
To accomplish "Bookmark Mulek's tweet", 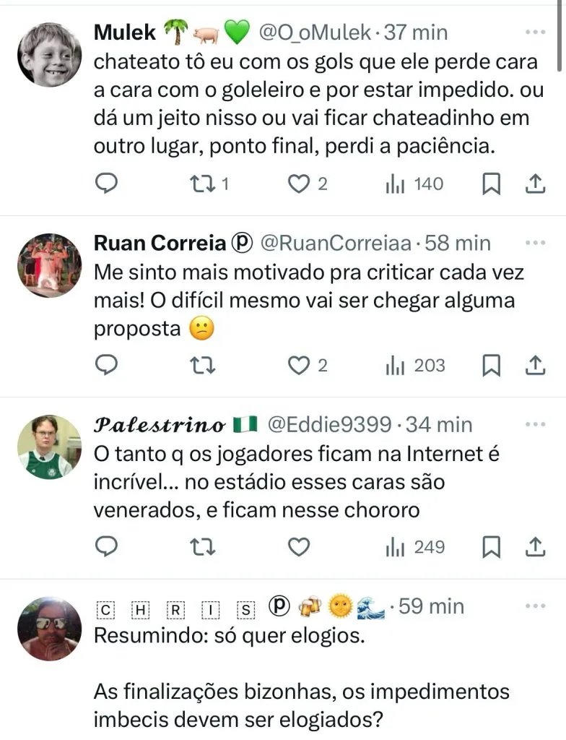I will (491, 185).
